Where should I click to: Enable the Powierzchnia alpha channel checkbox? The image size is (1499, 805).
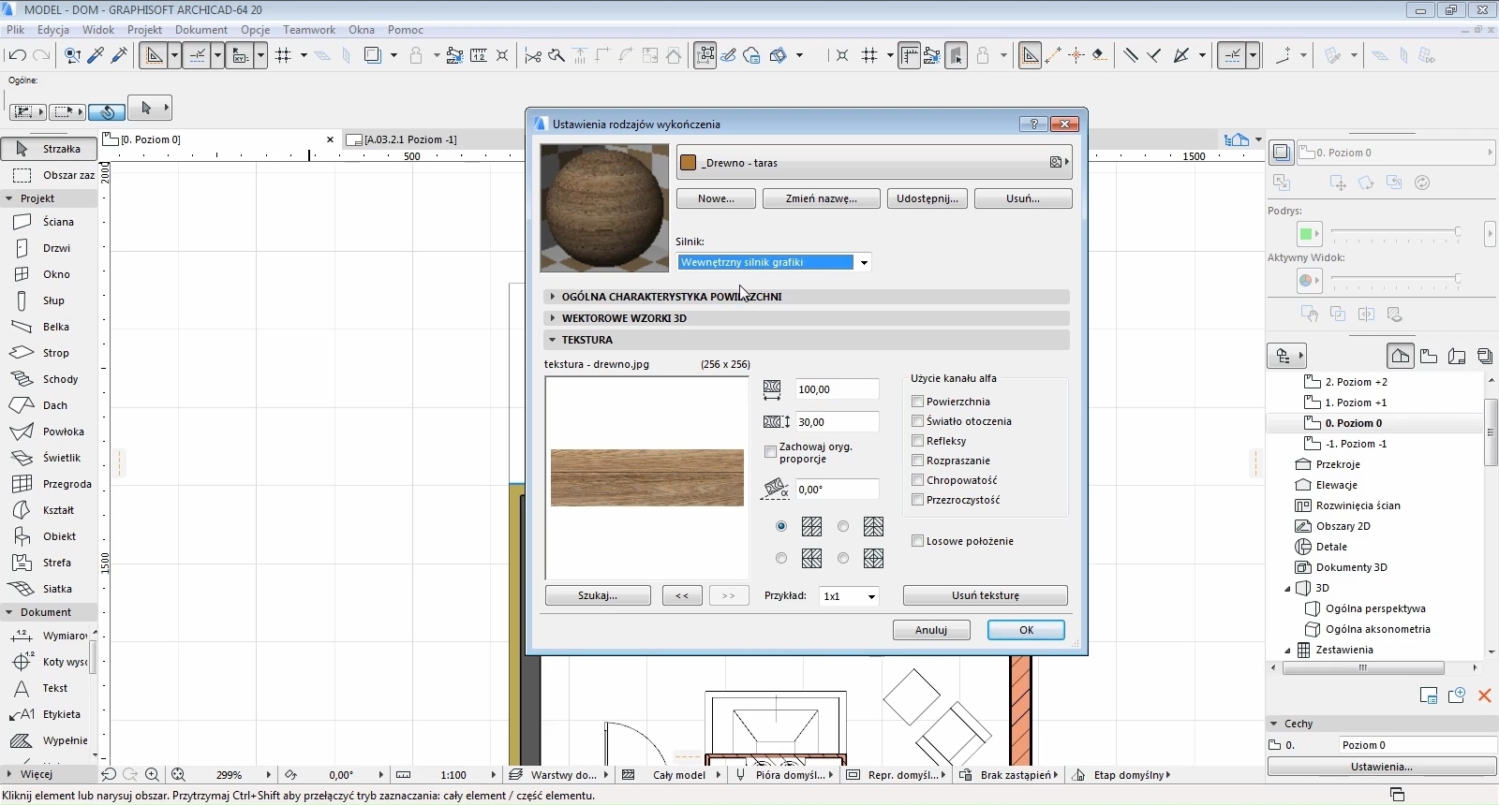coord(918,402)
